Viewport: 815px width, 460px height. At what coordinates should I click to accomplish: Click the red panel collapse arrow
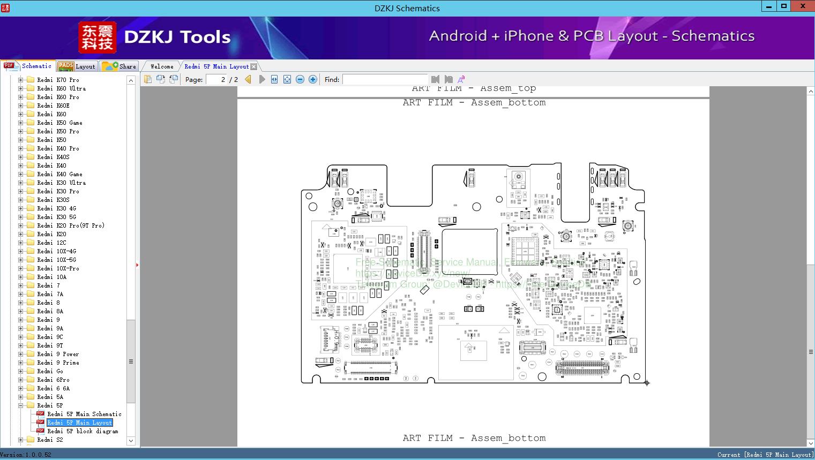(137, 265)
